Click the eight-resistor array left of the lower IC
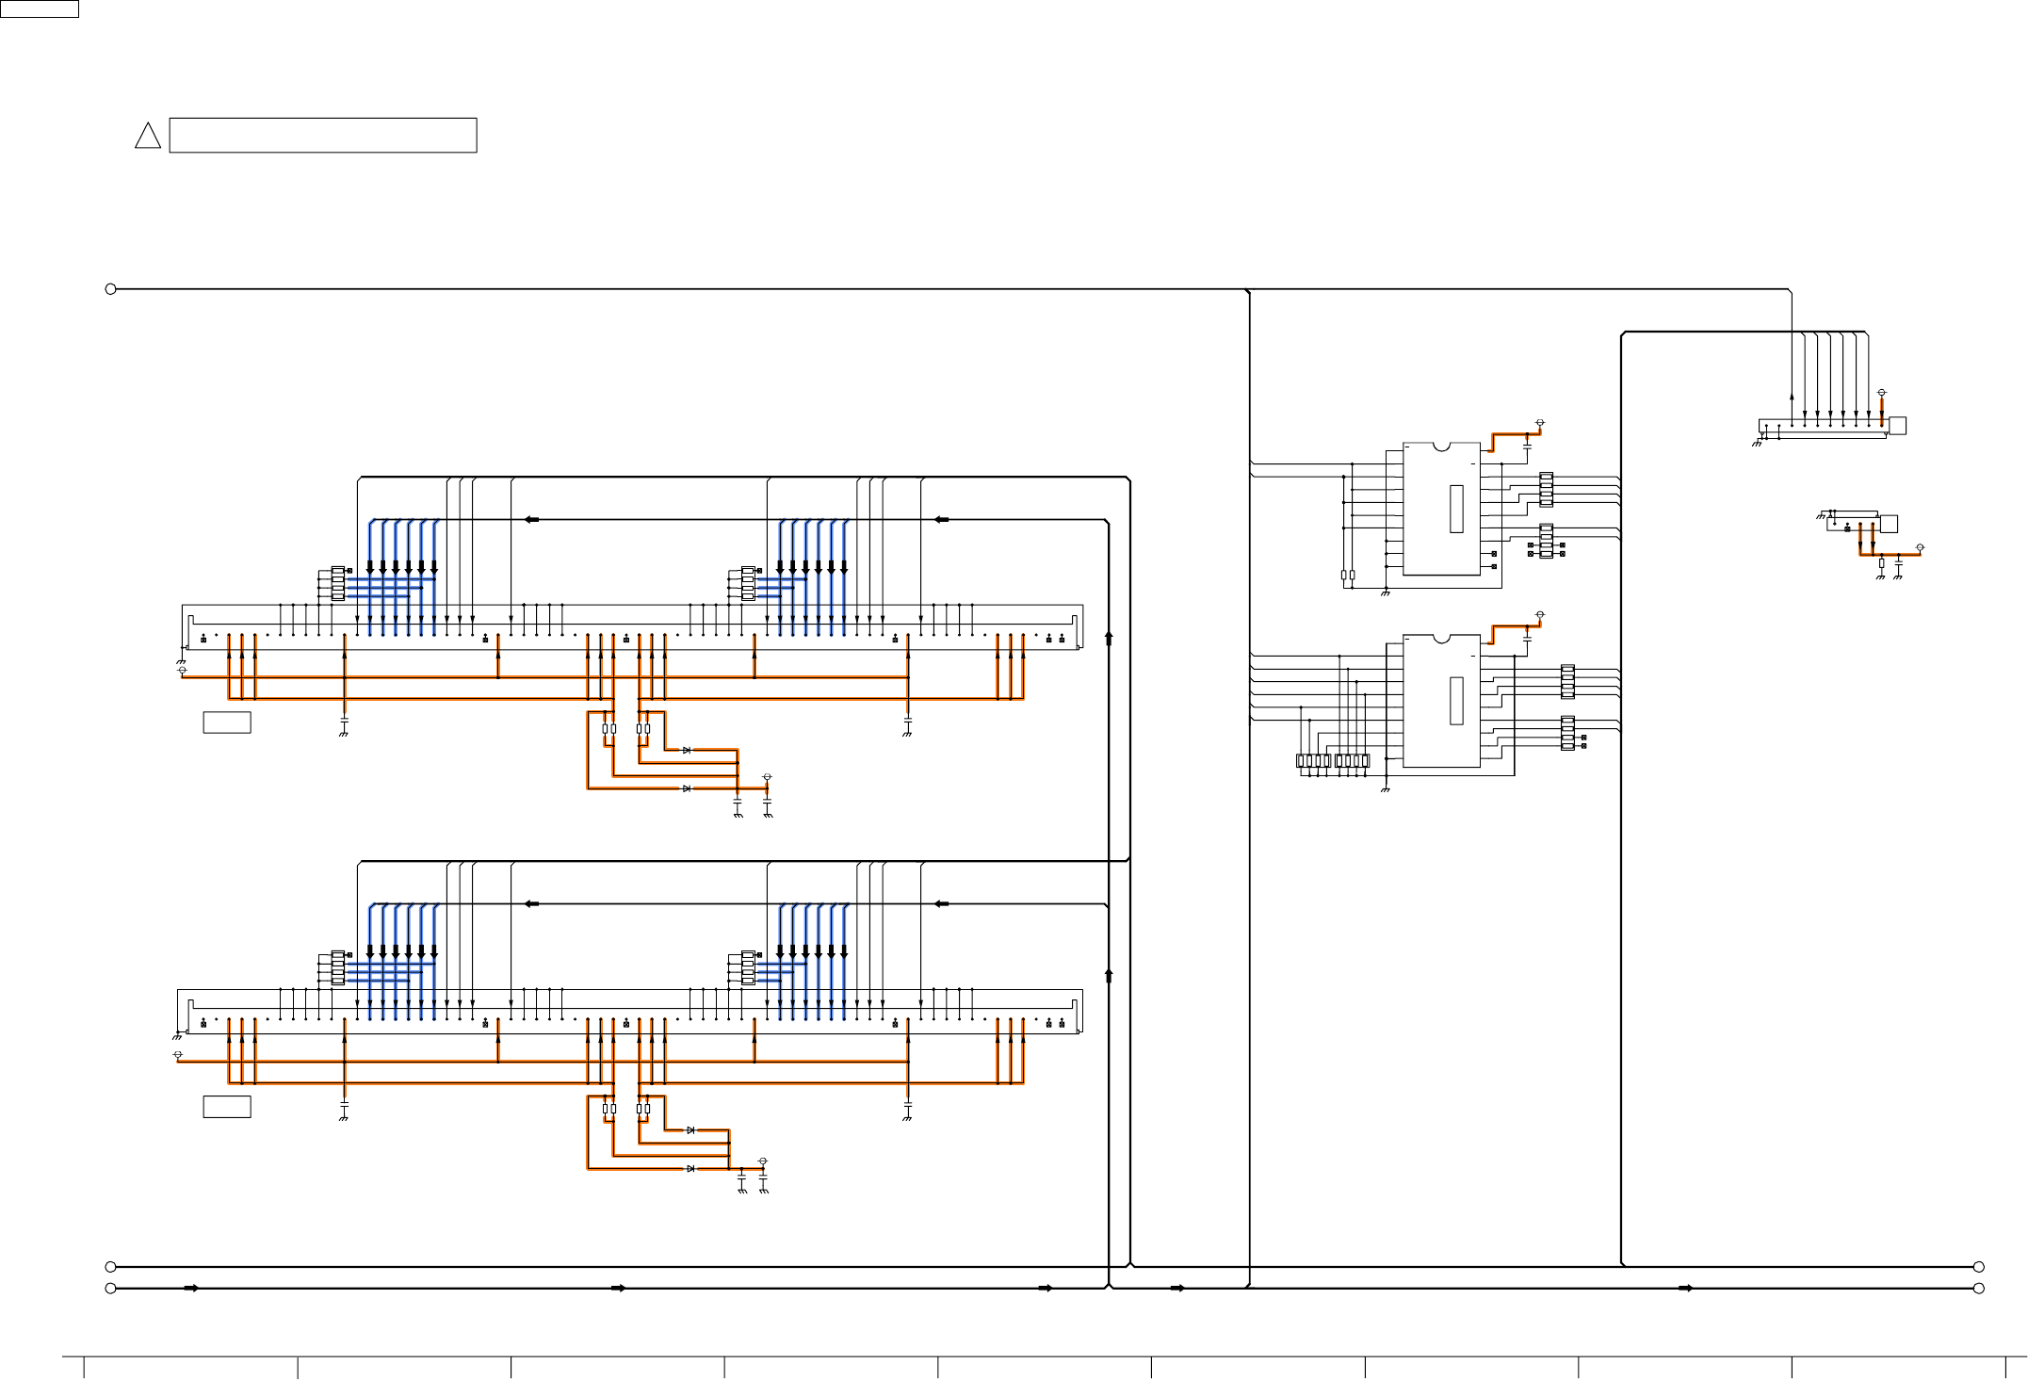The width and height of the screenshot is (2028, 1380). pos(1332,760)
